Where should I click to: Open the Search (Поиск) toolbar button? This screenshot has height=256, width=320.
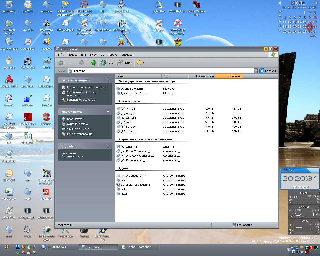[x=107, y=63]
